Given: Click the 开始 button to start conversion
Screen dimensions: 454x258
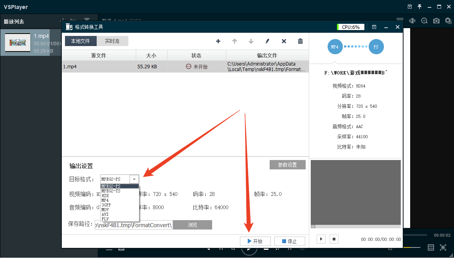Looking at the screenshot, I should tap(255, 241).
